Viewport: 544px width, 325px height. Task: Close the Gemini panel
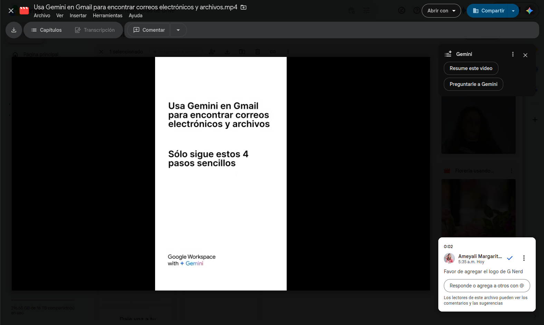[525, 55]
